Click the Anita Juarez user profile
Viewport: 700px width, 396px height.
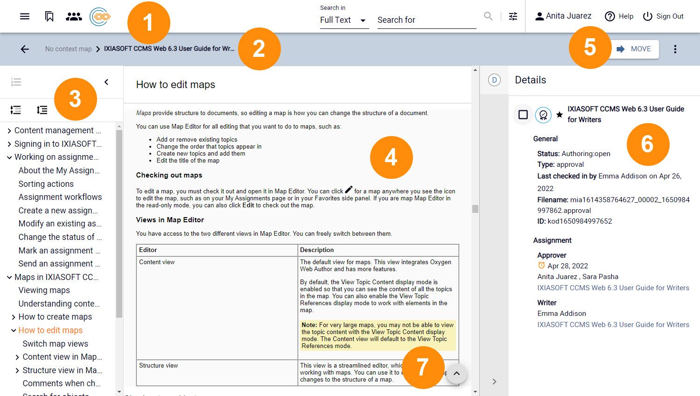click(563, 16)
